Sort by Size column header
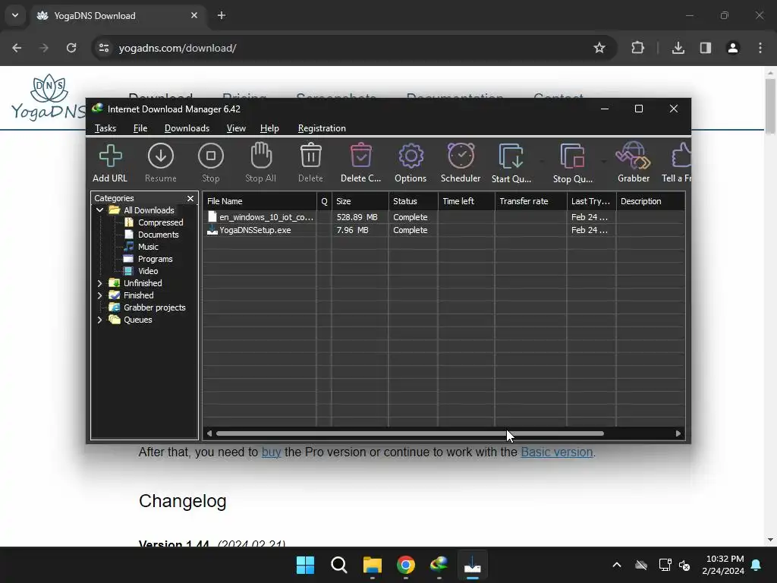777x583 pixels. (x=360, y=201)
